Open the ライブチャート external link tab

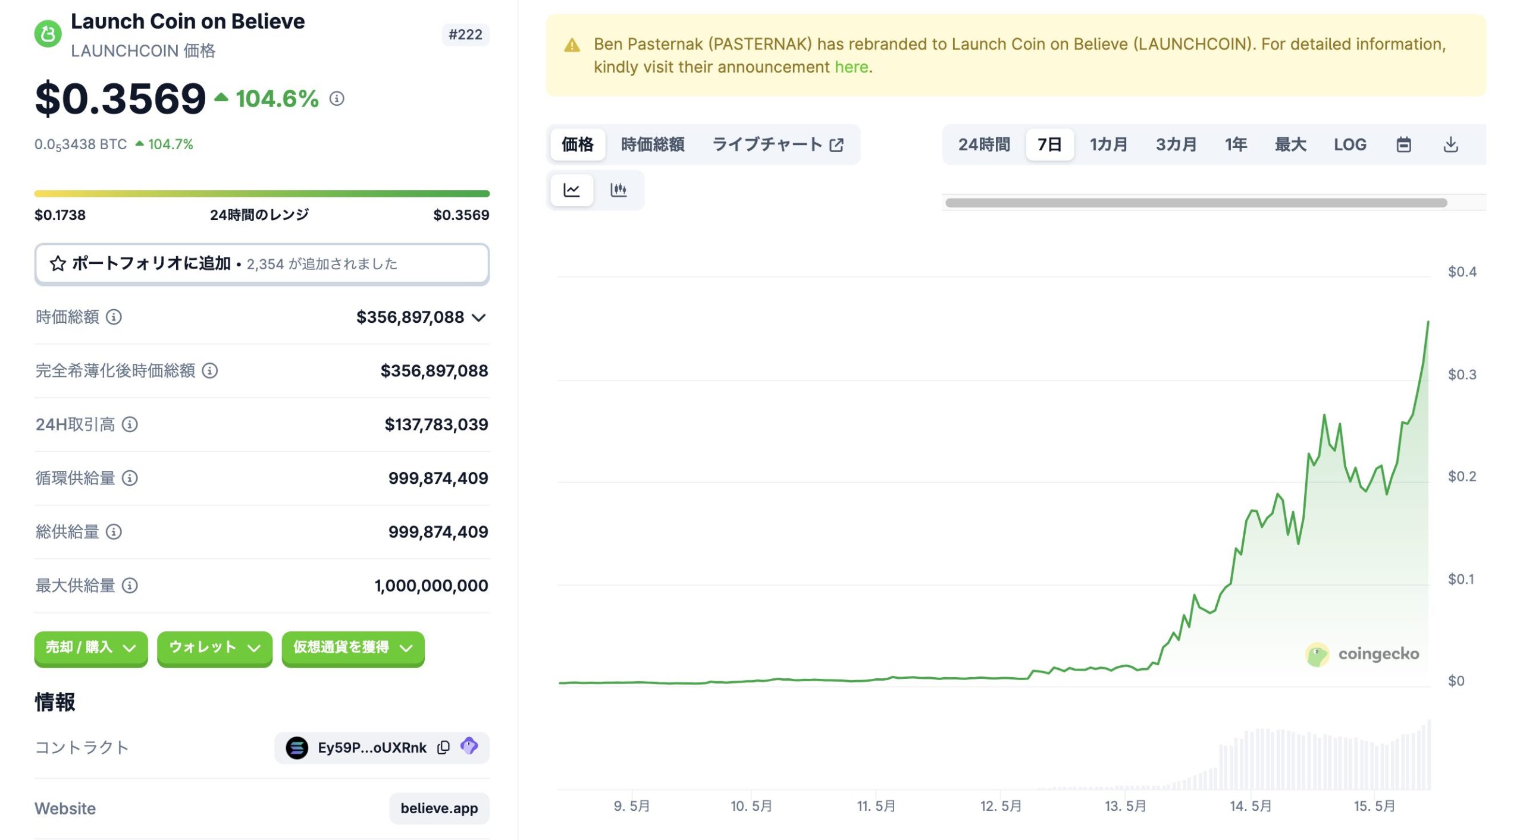click(x=778, y=144)
